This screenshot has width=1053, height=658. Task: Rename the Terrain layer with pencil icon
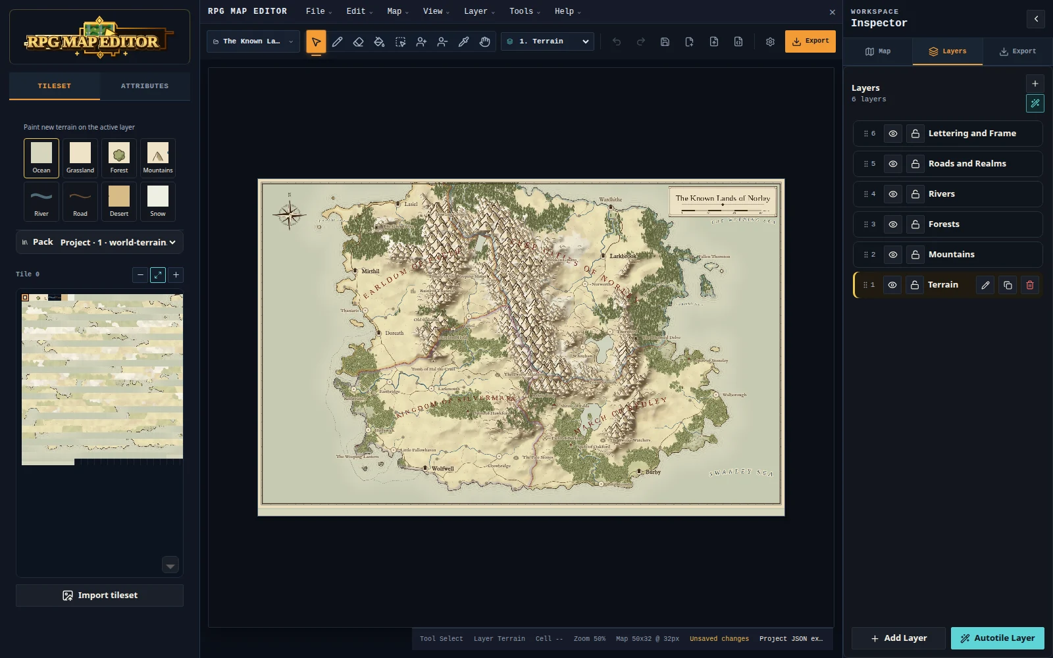985,285
